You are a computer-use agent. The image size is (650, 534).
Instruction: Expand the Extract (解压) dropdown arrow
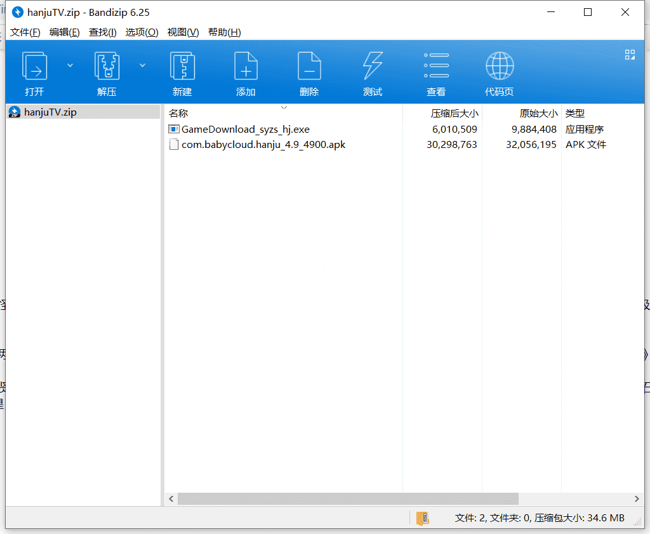[142, 65]
